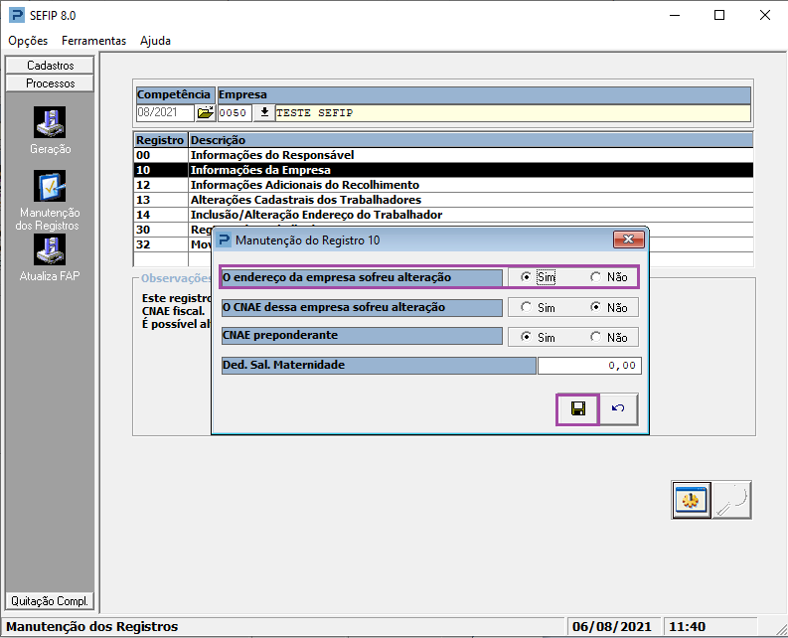
Task: Open the Atualiza FAP icon
Action: point(50,249)
